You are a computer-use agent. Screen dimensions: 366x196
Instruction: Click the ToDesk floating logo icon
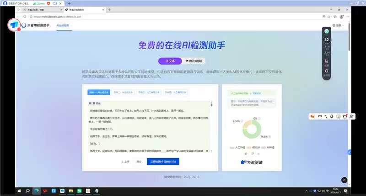click(x=14, y=25)
